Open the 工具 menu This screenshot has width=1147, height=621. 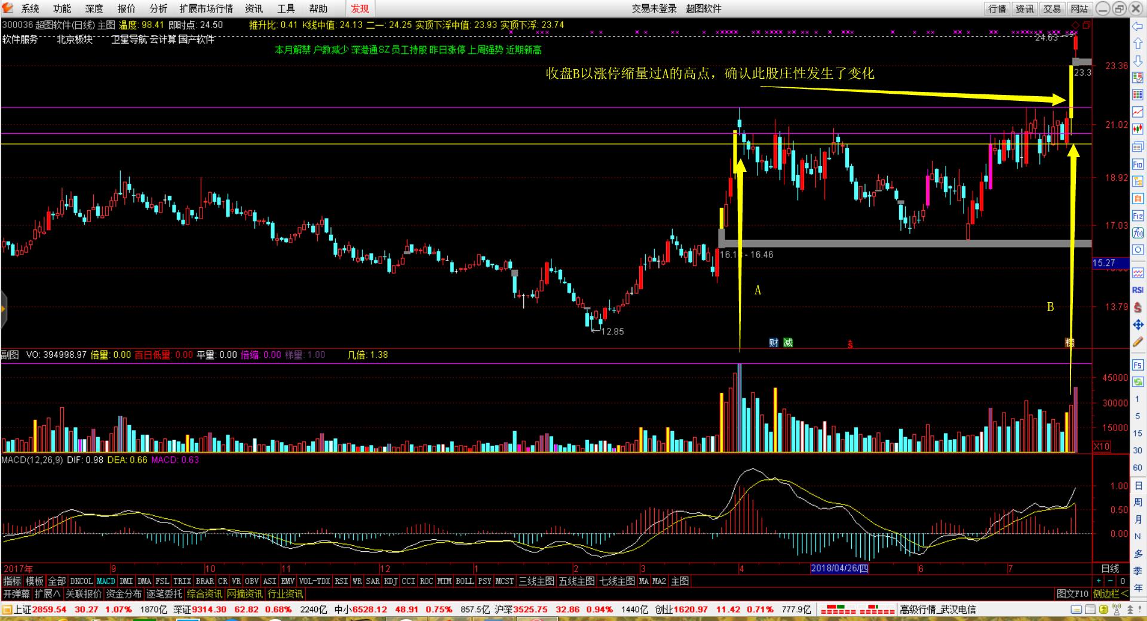286,8
